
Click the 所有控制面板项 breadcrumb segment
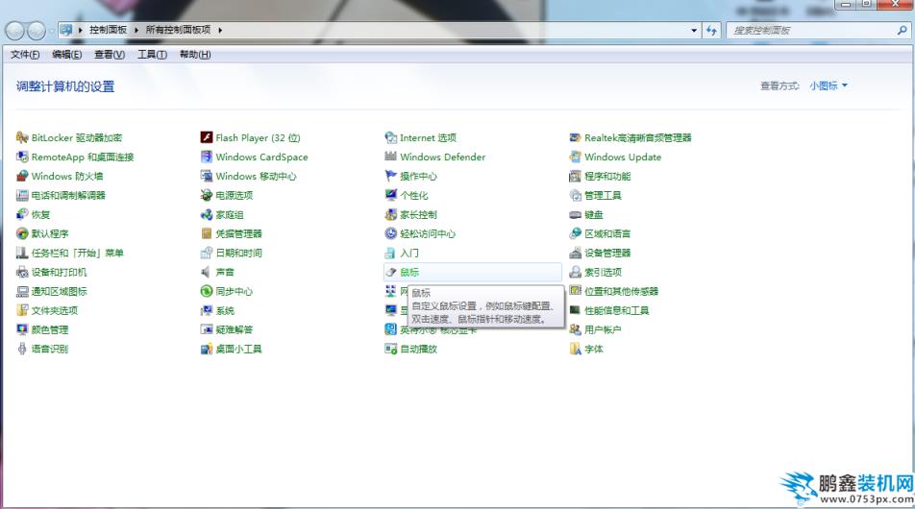[x=178, y=30]
